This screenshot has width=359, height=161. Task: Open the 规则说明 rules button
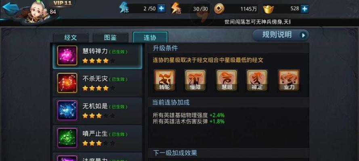coord(281,35)
